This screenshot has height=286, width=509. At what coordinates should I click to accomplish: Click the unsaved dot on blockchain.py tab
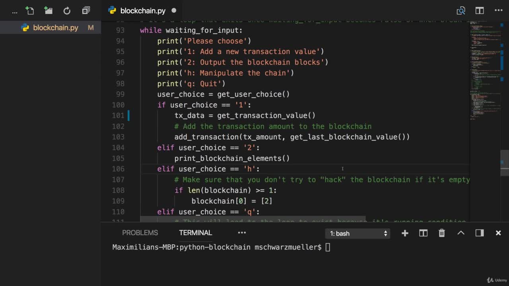(174, 11)
